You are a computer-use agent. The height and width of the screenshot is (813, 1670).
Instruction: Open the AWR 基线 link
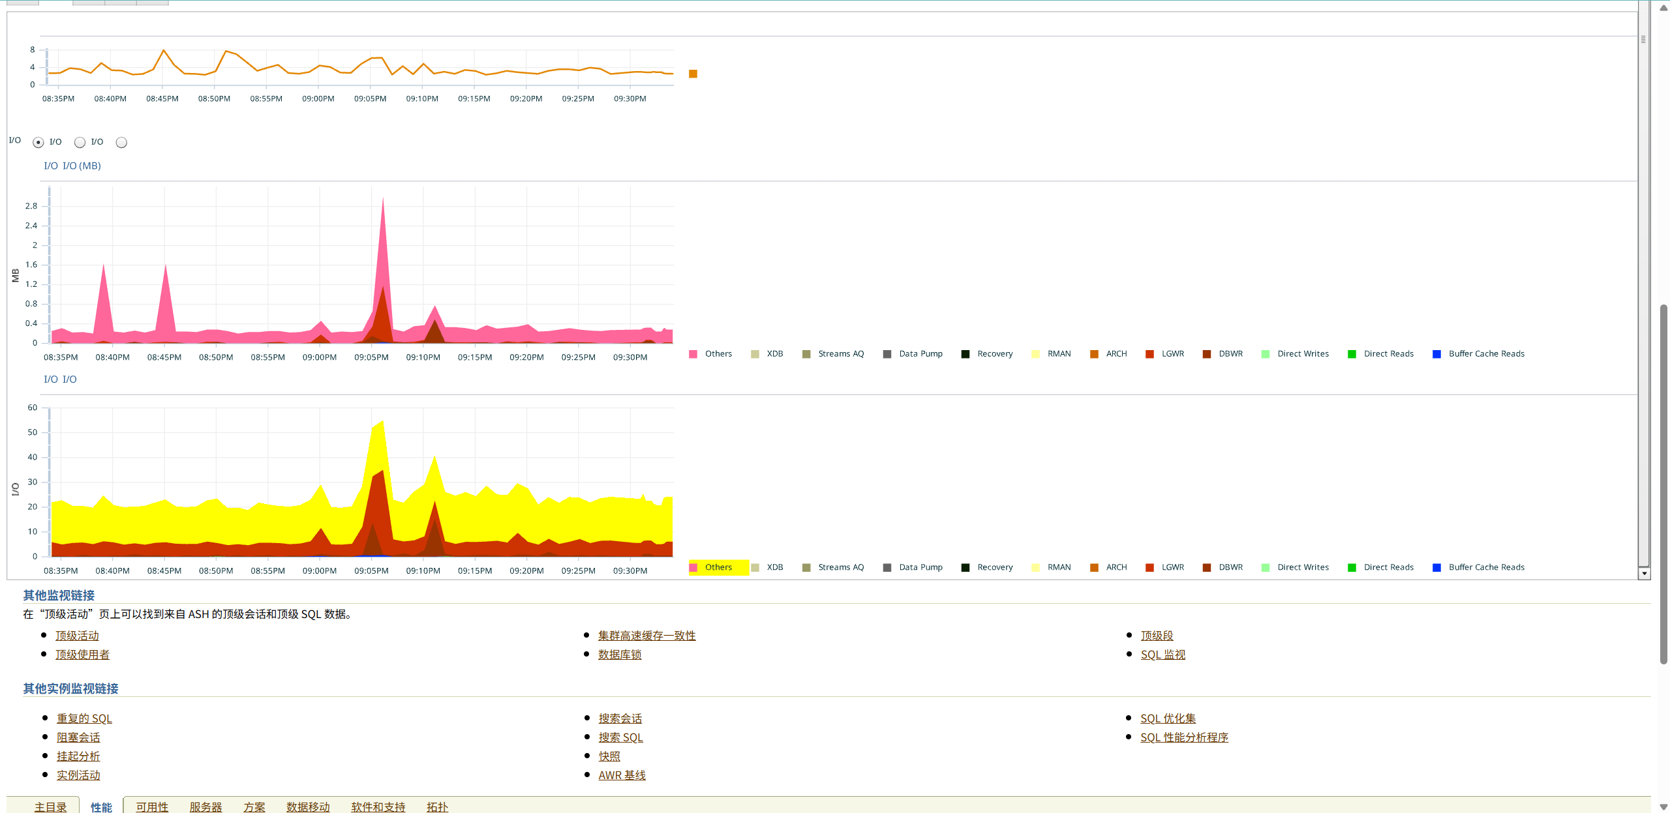622,775
